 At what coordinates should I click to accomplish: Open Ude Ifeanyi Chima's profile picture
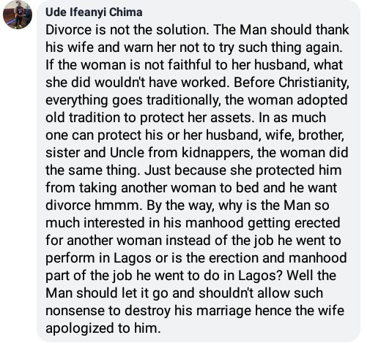(18, 15)
